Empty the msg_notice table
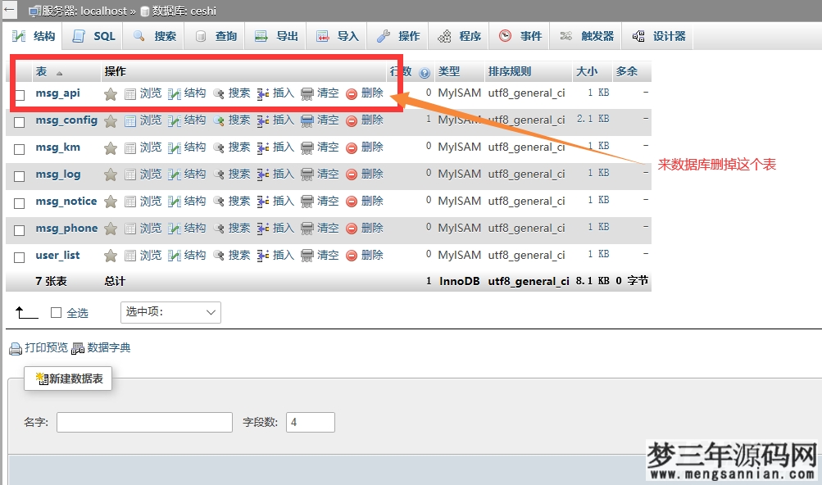 pos(328,201)
